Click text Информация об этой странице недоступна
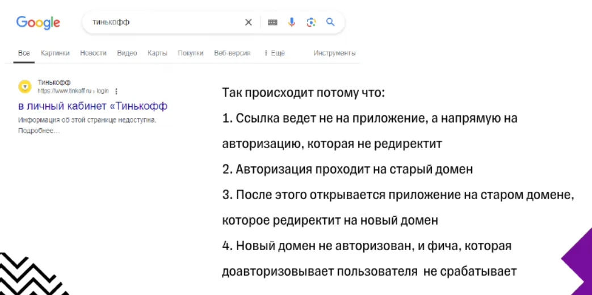 coord(87,120)
